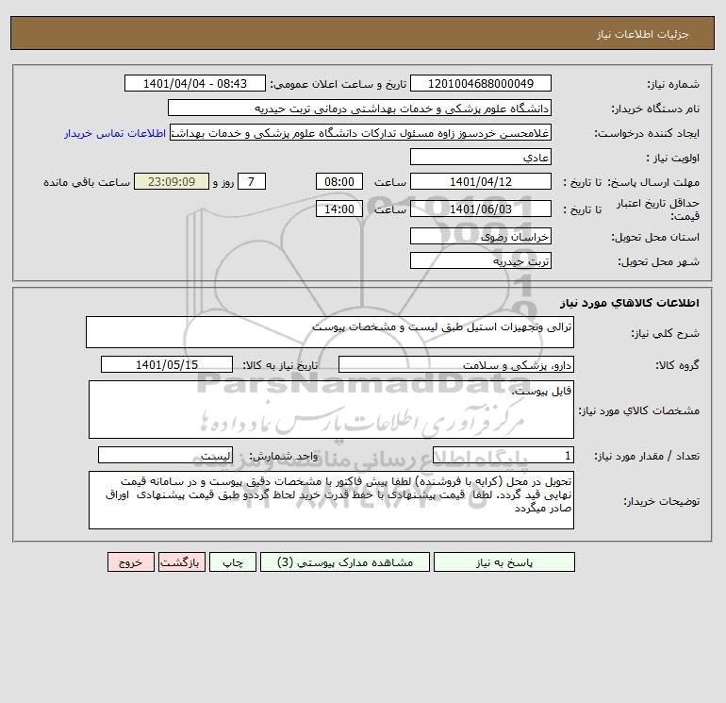Image resolution: width=726 pixels, height=703 pixels.
Task: Click the unit field لیست
Action: tap(165, 456)
